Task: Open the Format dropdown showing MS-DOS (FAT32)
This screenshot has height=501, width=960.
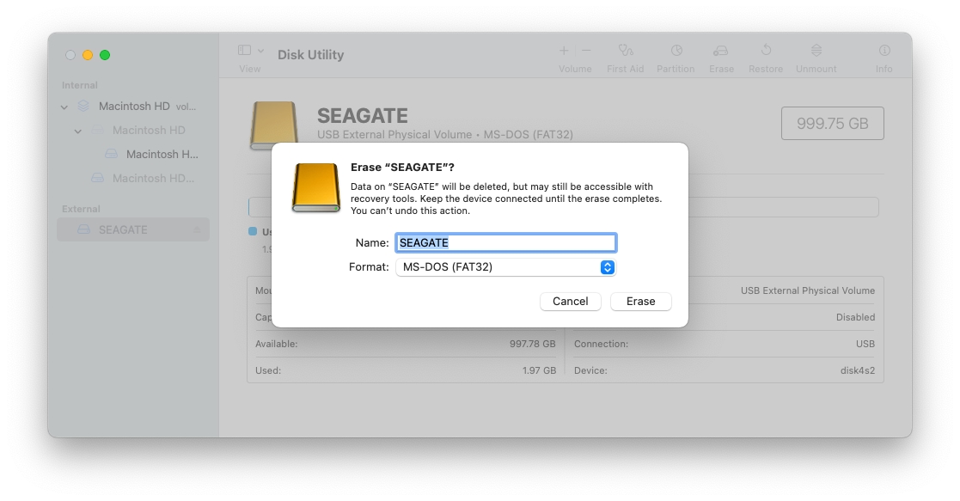Action: pyautogui.click(x=505, y=267)
